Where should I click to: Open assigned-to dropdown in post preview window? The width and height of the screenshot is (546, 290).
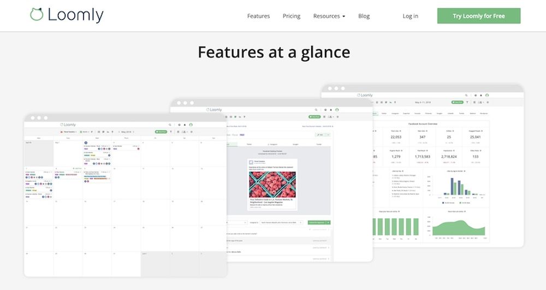tap(281, 222)
